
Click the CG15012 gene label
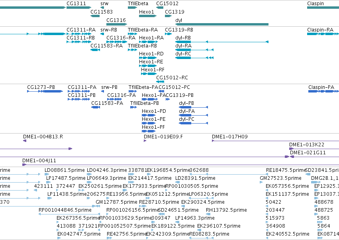pos(167,4)
